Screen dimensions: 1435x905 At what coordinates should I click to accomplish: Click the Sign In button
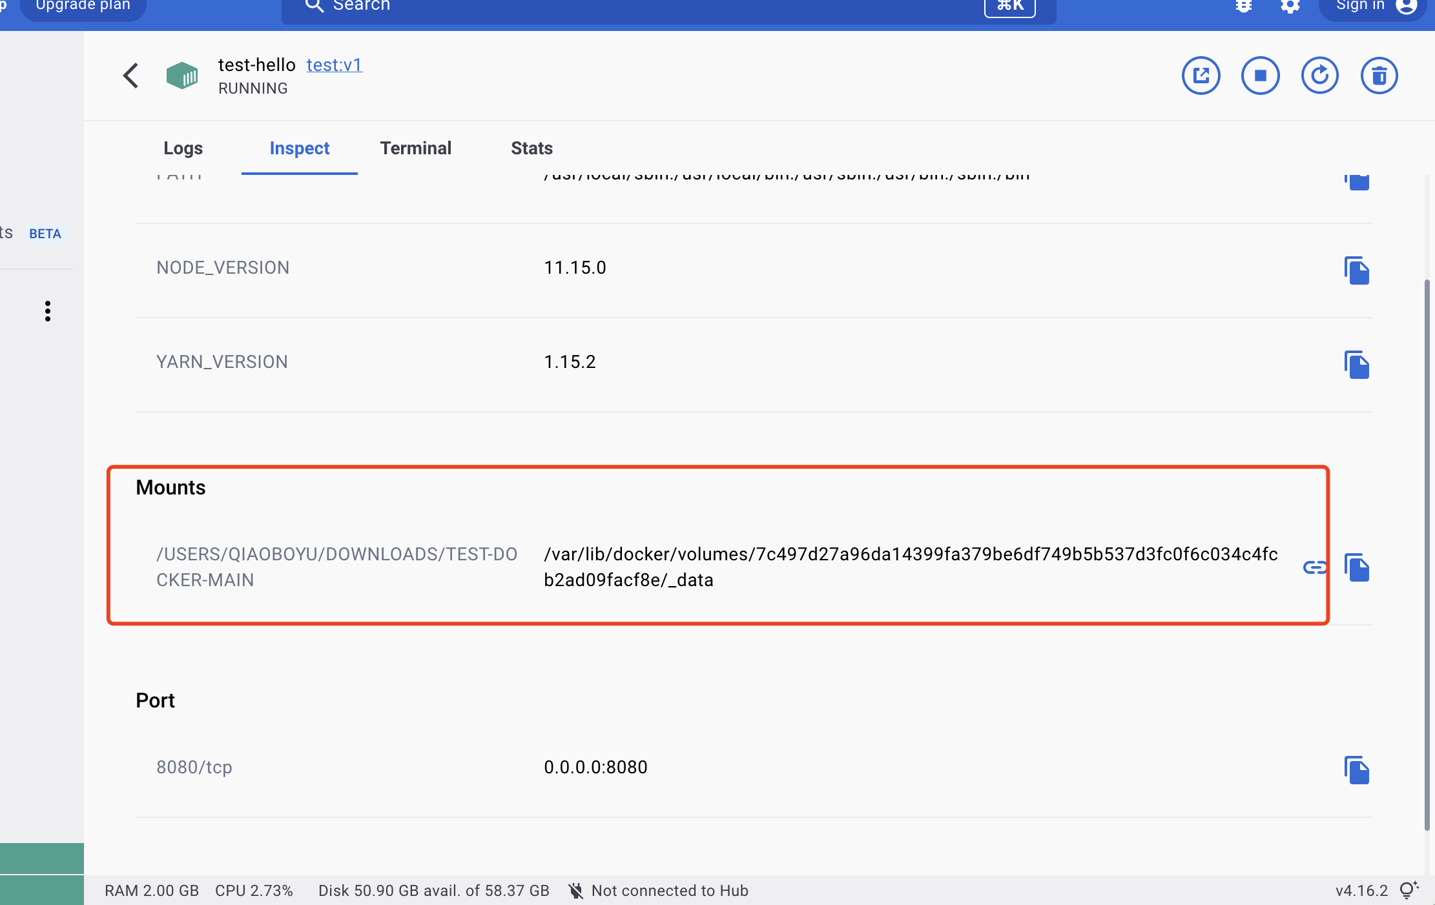[x=1359, y=6]
